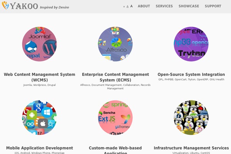The height and width of the screenshot is (154, 231).
Task: Click the 'Virtualization, Ubuntu, CentOS' subtitle
Action: 191,153
